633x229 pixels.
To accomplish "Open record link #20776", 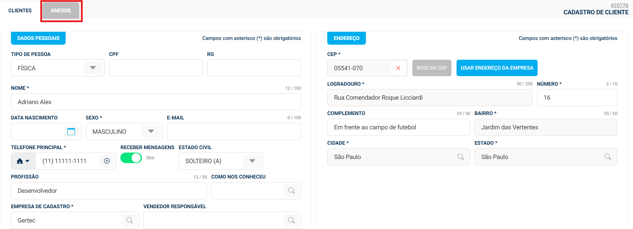I will point(619,5).
